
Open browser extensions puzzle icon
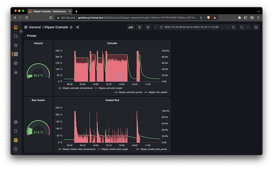coord(240,18)
